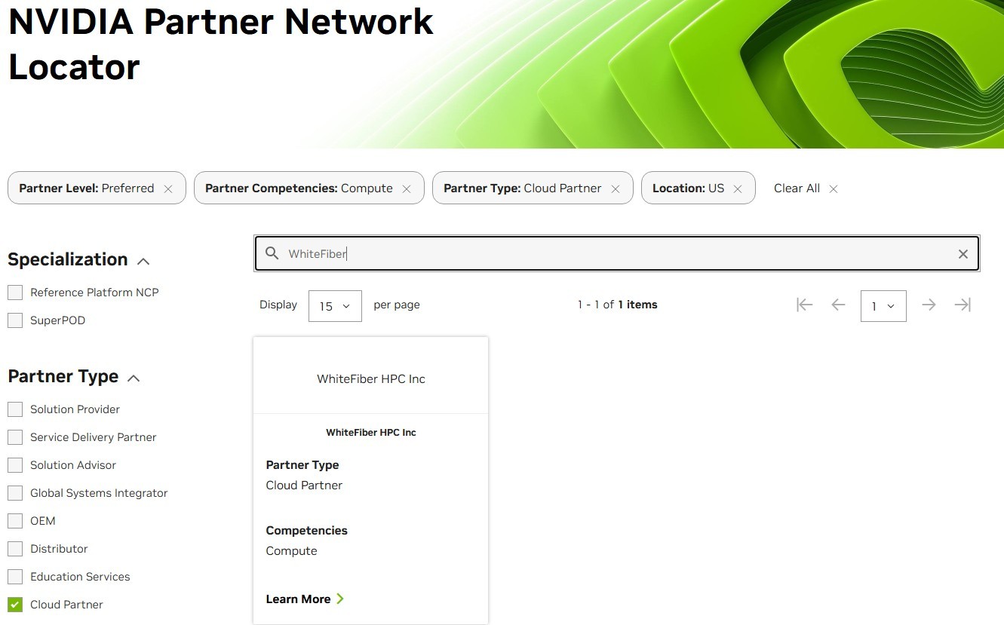Open the page number dropdown
This screenshot has width=1004, height=625.
coord(883,306)
